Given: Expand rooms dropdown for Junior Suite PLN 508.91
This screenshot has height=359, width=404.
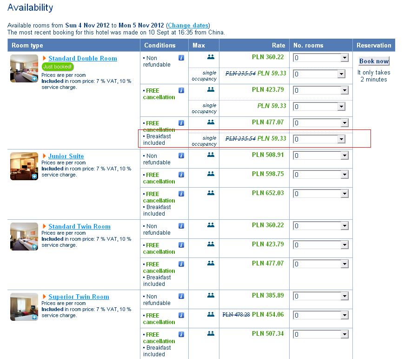Looking at the screenshot, I should pyautogui.click(x=321, y=156).
